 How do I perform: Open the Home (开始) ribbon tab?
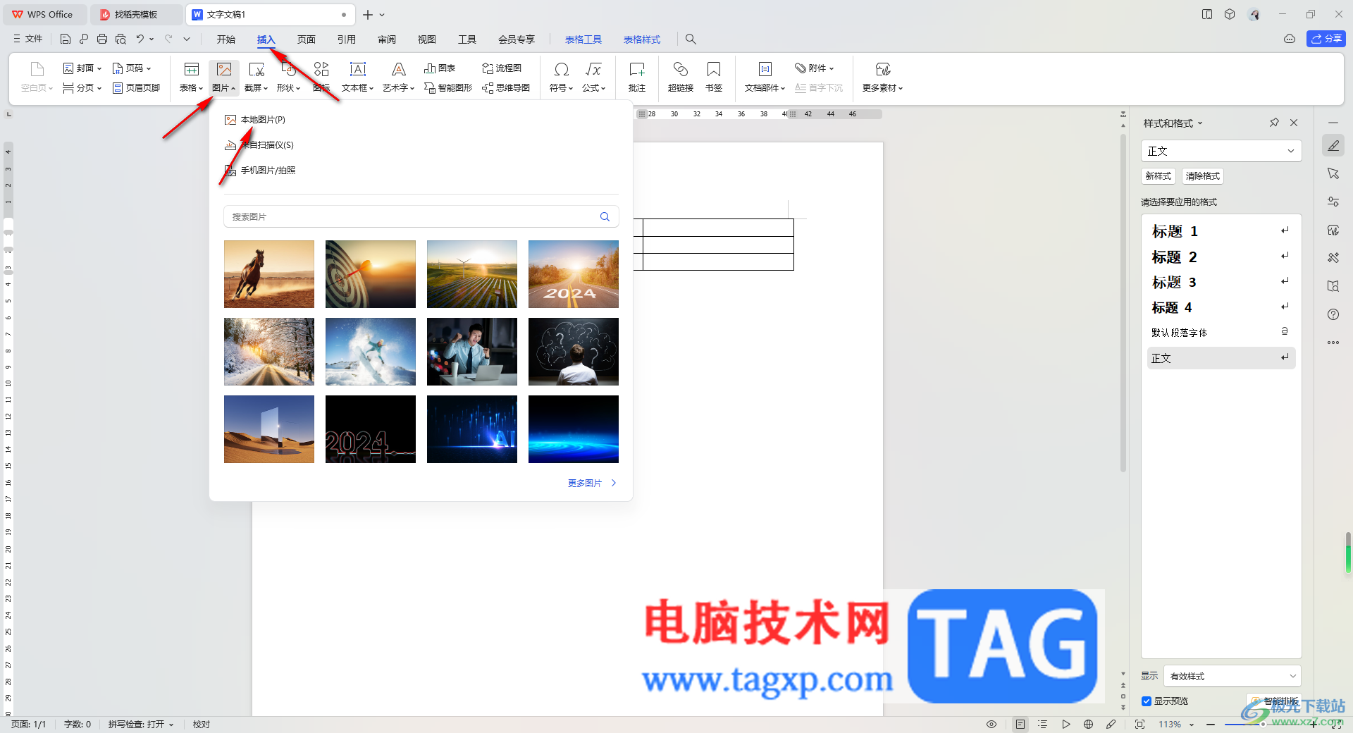(x=226, y=39)
